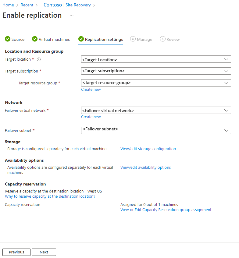This screenshot has width=239, height=258.
Task: Create new failover virtual network
Action: click(91, 117)
